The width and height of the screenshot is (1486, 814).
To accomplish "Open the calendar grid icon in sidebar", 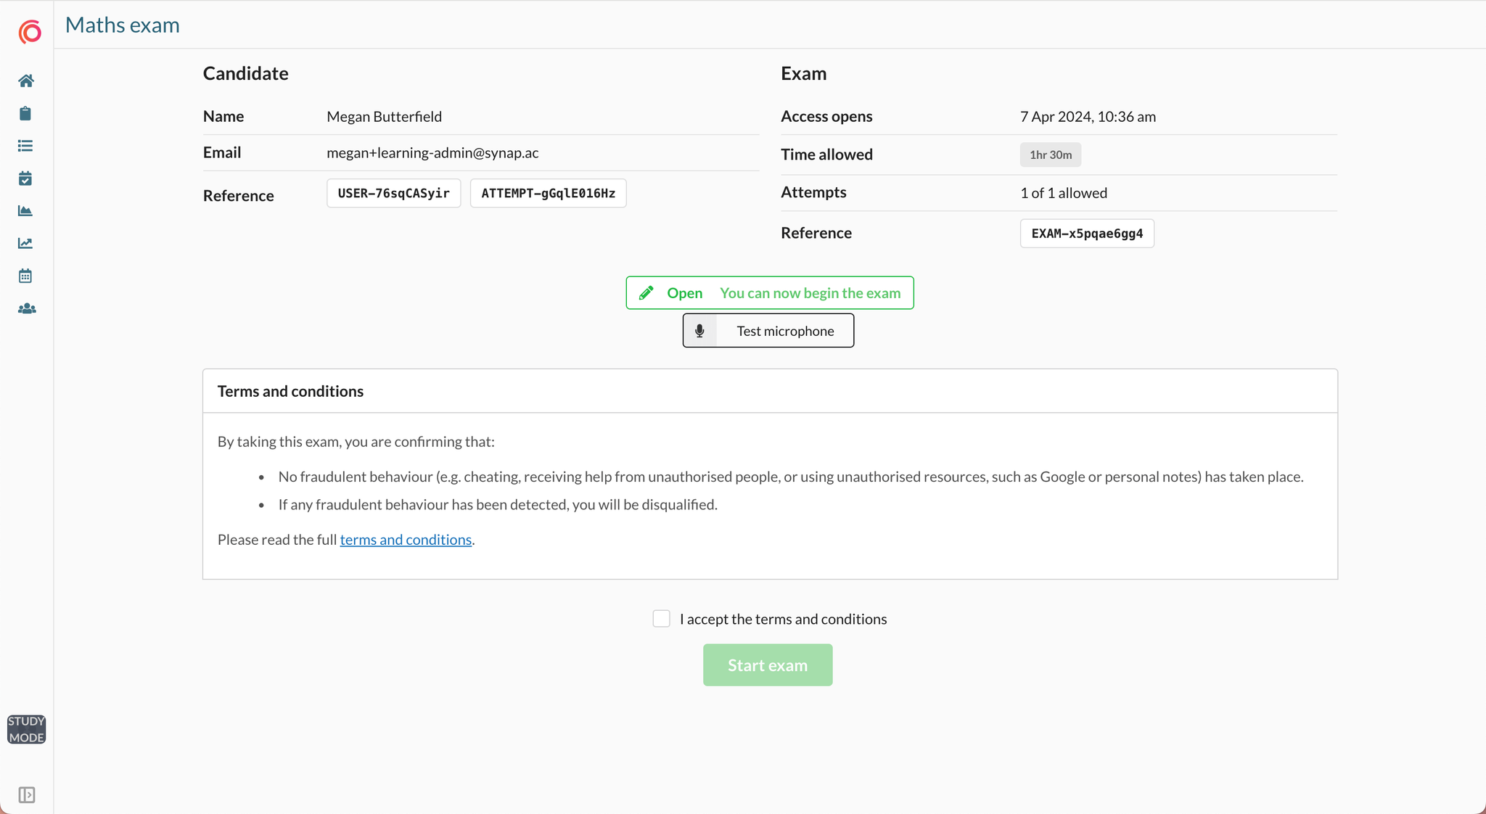I will click(x=25, y=276).
